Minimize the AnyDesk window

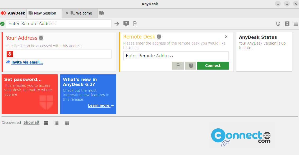click(278, 4)
